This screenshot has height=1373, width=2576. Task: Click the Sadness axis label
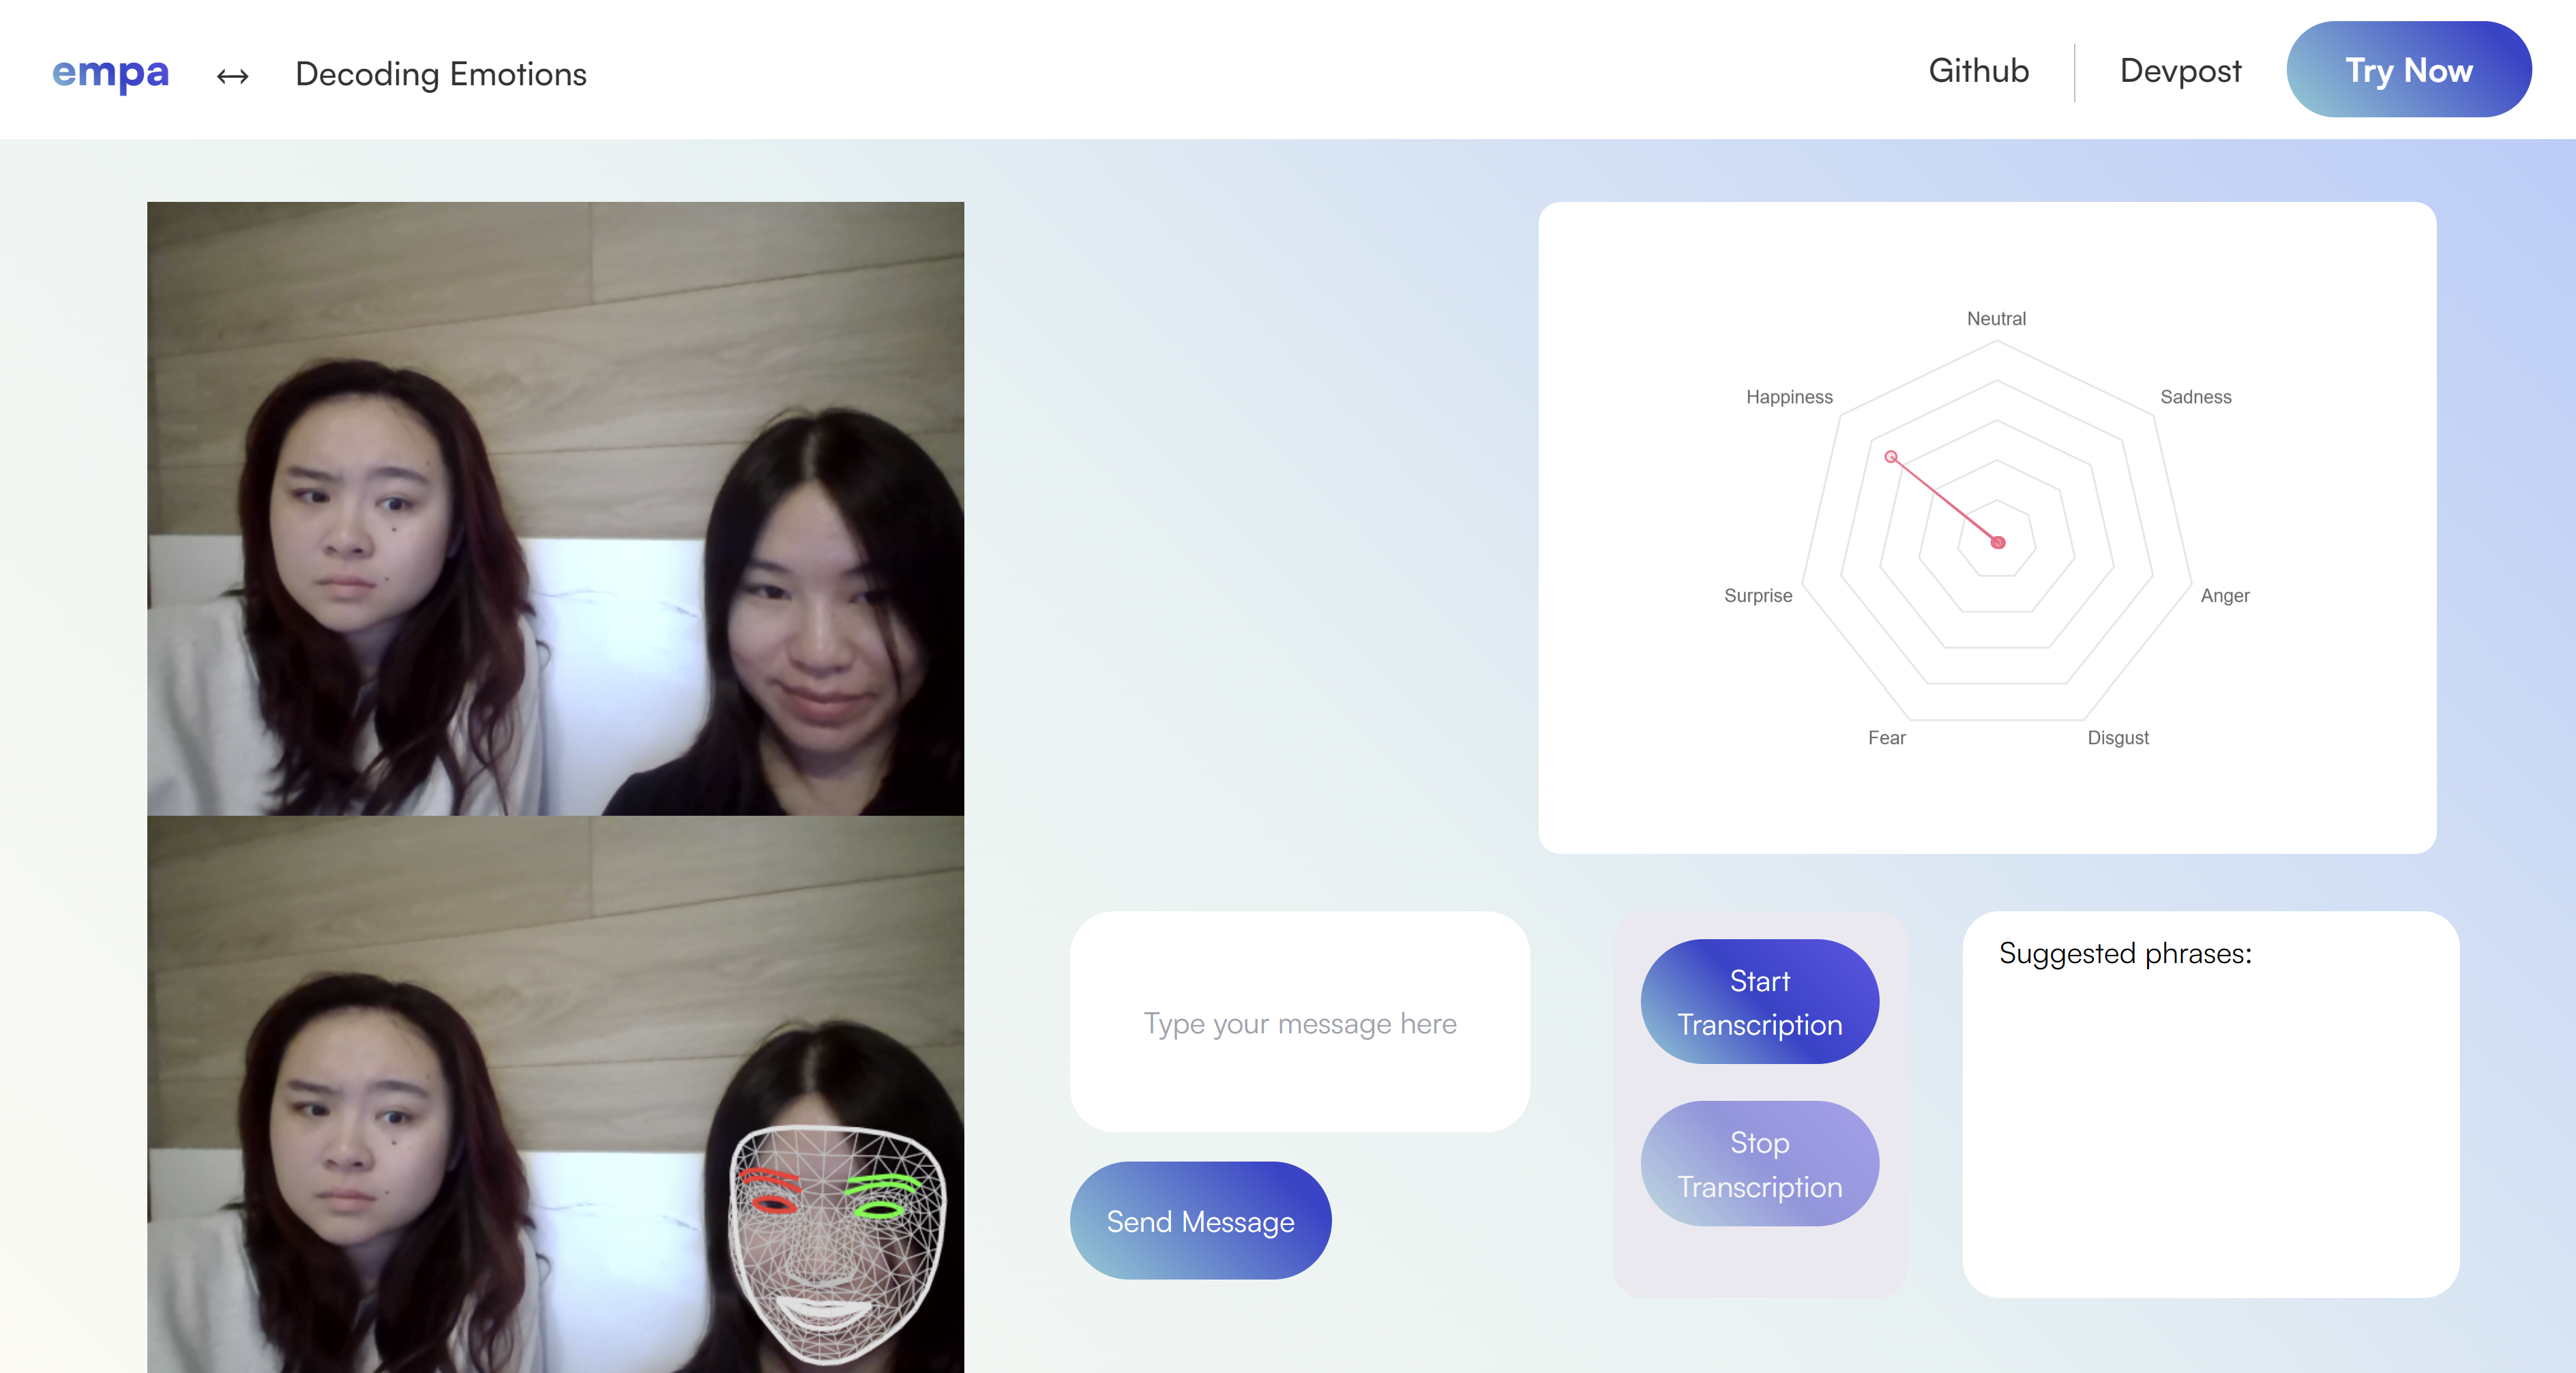2195,397
